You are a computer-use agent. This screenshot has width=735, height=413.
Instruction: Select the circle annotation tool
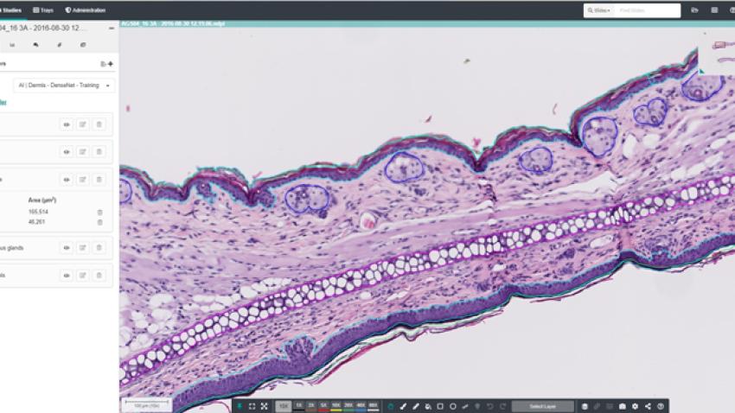click(453, 406)
